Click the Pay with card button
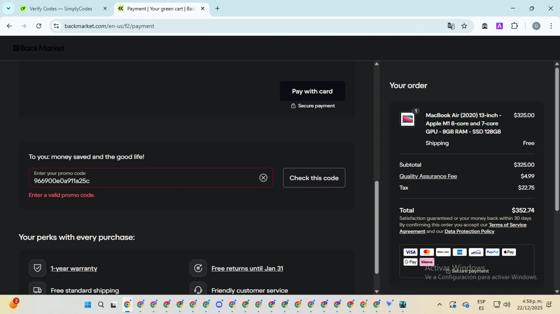This screenshot has height=314, width=560. click(312, 91)
